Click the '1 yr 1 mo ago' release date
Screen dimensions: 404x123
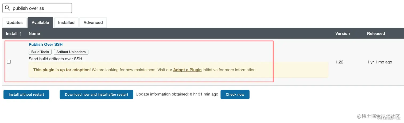coord(379,62)
